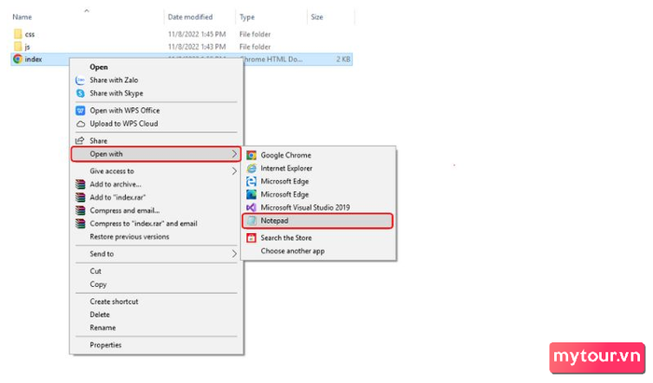Select the index file name

pos(34,60)
